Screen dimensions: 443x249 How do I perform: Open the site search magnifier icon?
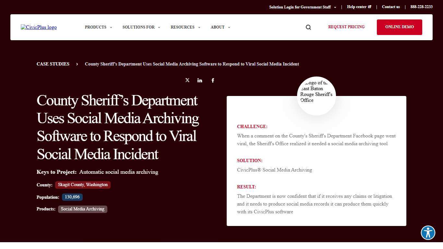pos(308,27)
